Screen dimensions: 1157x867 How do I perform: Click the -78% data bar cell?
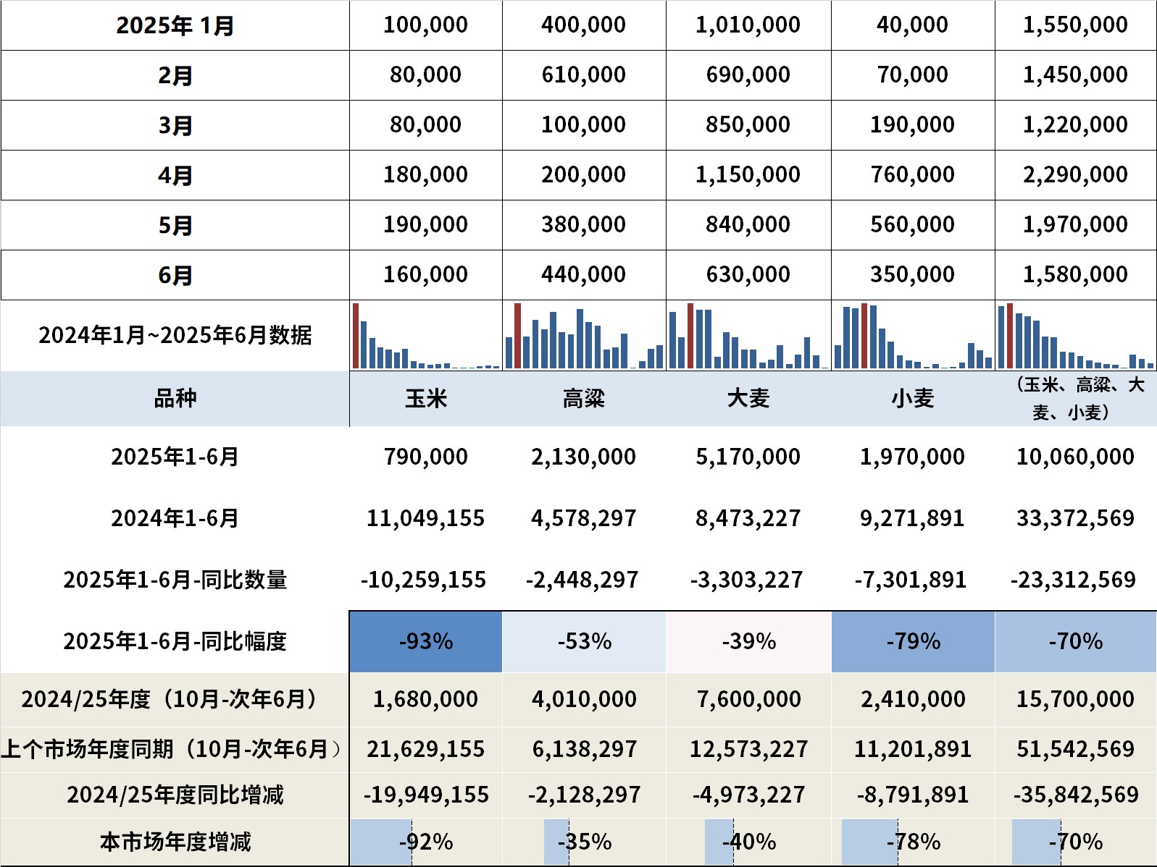[x=913, y=842]
